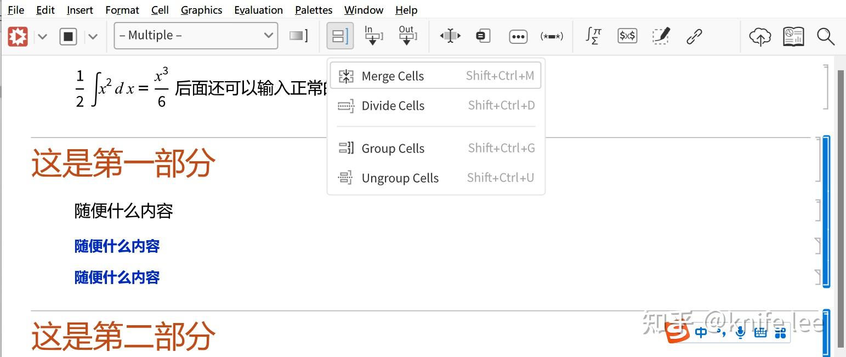The width and height of the screenshot is (846, 357).
Task: Toggle the active cell grouping bracket tool
Action: click(339, 35)
